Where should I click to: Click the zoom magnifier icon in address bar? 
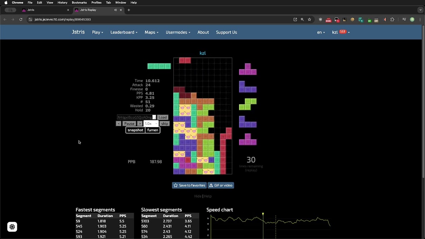(x=302, y=20)
